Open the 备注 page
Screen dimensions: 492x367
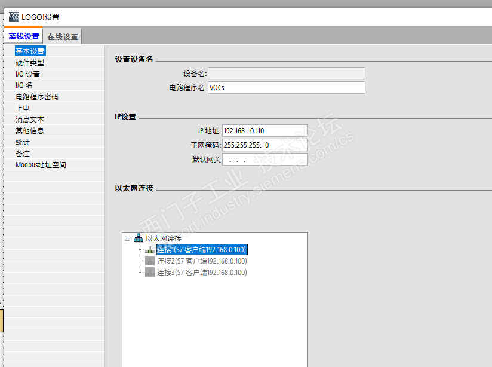coord(23,154)
